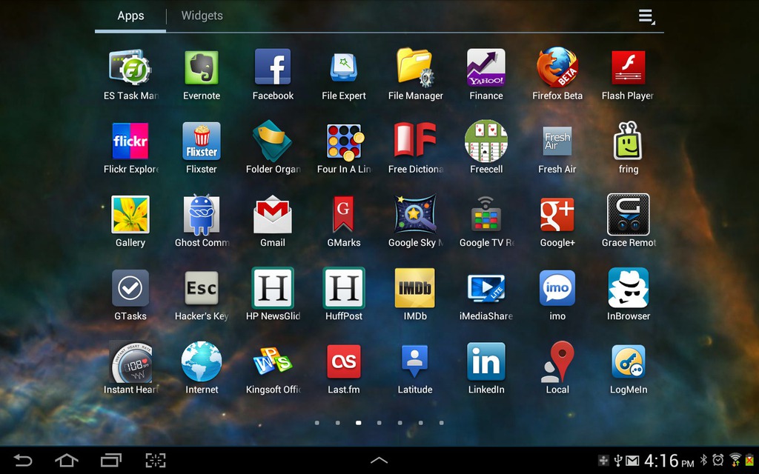Open the app drawer overflow menu

pyautogui.click(x=646, y=16)
